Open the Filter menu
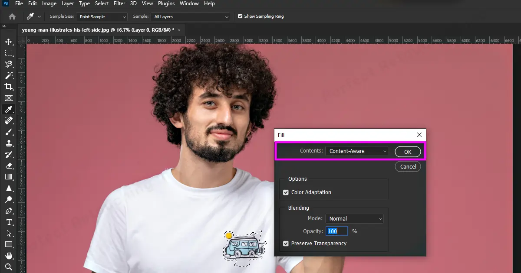Screen dimensions: 521x273 (119, 3)
